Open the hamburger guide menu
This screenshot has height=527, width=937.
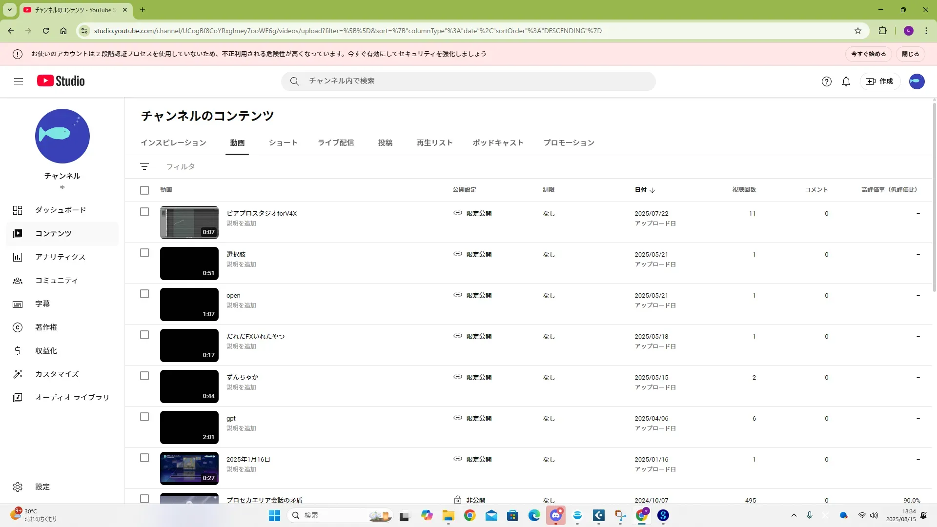(19, 81)
